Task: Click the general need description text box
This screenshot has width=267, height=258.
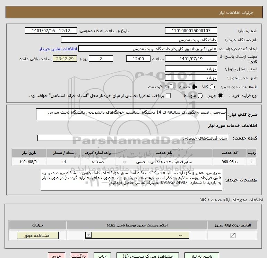Action: tap(131, 114)
